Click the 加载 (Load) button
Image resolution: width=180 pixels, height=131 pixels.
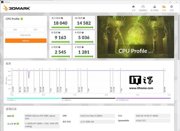pyautogui.click(x=15, y=30)
